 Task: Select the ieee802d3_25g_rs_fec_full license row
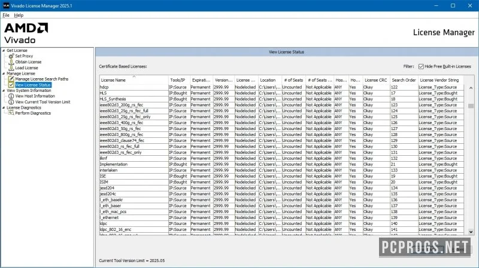pyautogui.click(x=281, y=111)
